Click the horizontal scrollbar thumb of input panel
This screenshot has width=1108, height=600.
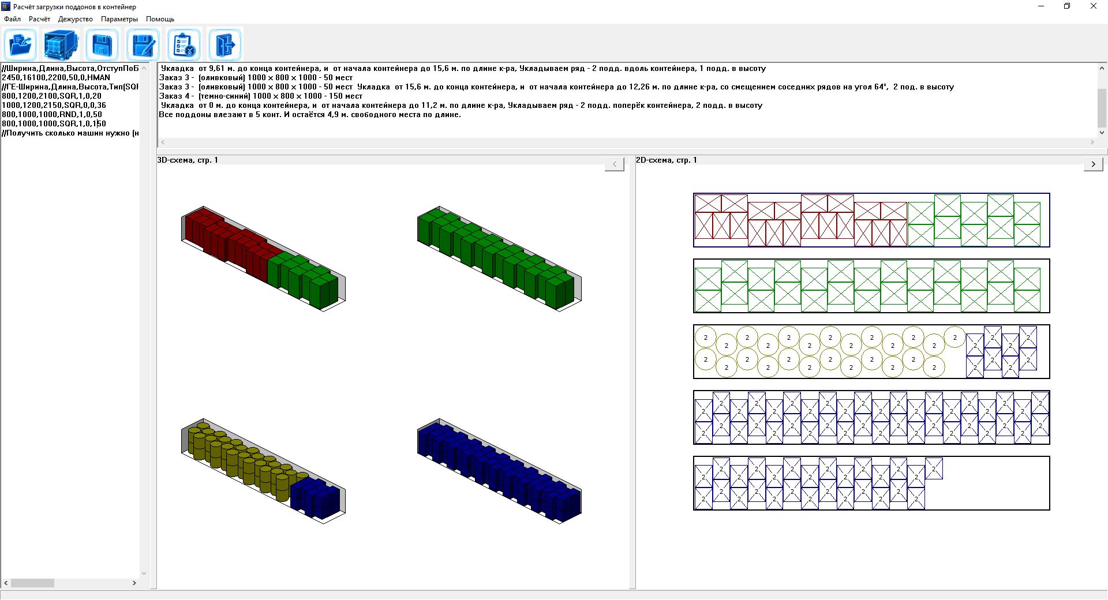[x=32, y=583]
